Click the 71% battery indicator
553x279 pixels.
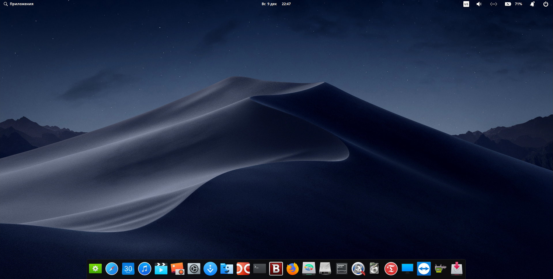point(513,4)
